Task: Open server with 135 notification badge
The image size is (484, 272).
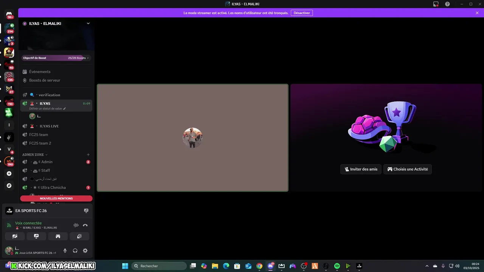Action: click(x=9, y=77)
